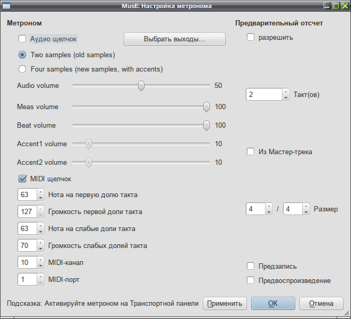Check the Предзапись option

pyautogui.click(x=251, y=266)
